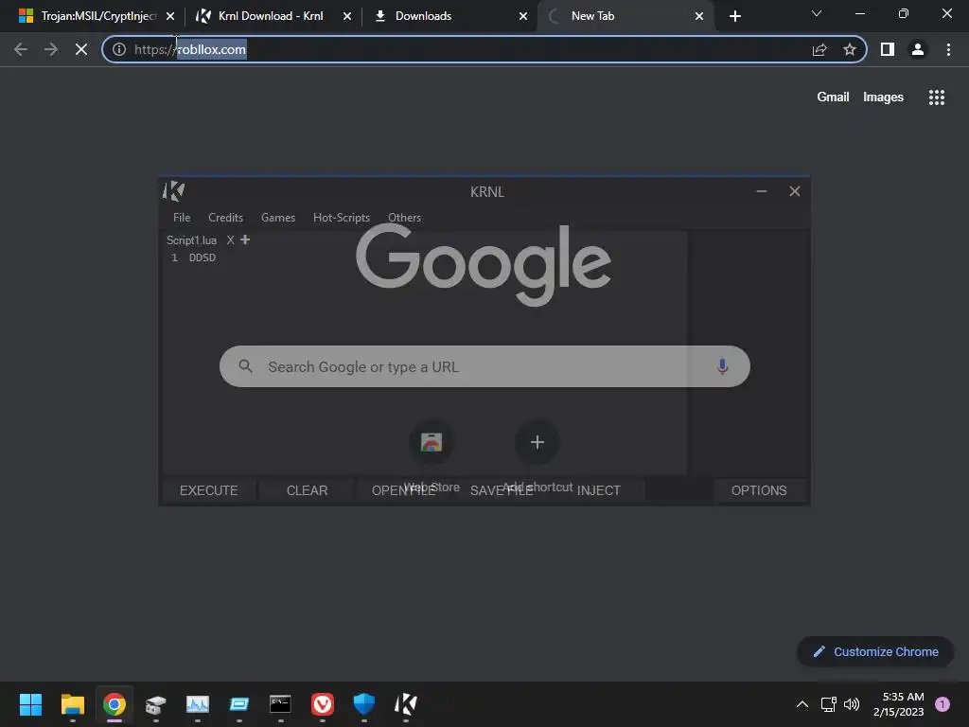This screenshot has height=727, width=969.
Task: Share this page icon in address bar
Action: 819,49
